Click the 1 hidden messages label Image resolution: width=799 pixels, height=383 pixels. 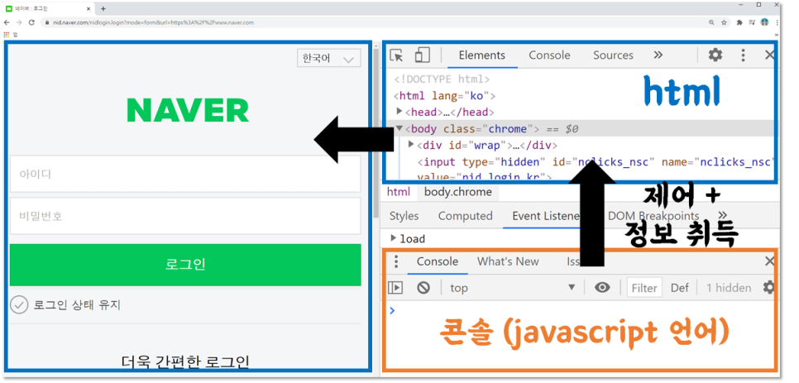[x=729, y=288]
